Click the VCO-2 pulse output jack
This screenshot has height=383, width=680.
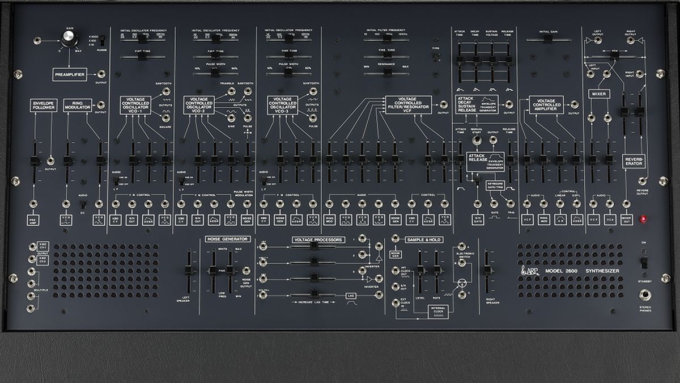[246, 118]
